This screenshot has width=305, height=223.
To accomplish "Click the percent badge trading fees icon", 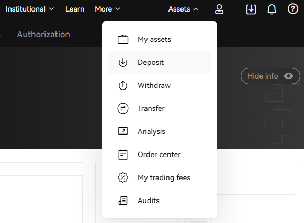I will click(123, 177).
